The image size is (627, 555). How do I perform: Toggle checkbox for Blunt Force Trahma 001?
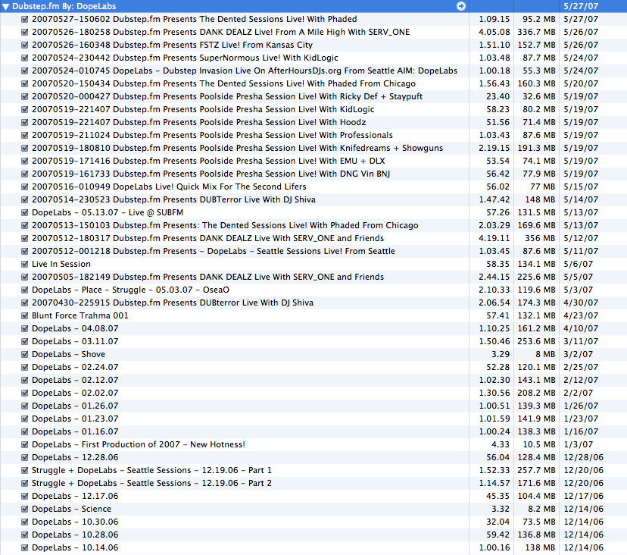pyautogui.click(x=24, y=315)
